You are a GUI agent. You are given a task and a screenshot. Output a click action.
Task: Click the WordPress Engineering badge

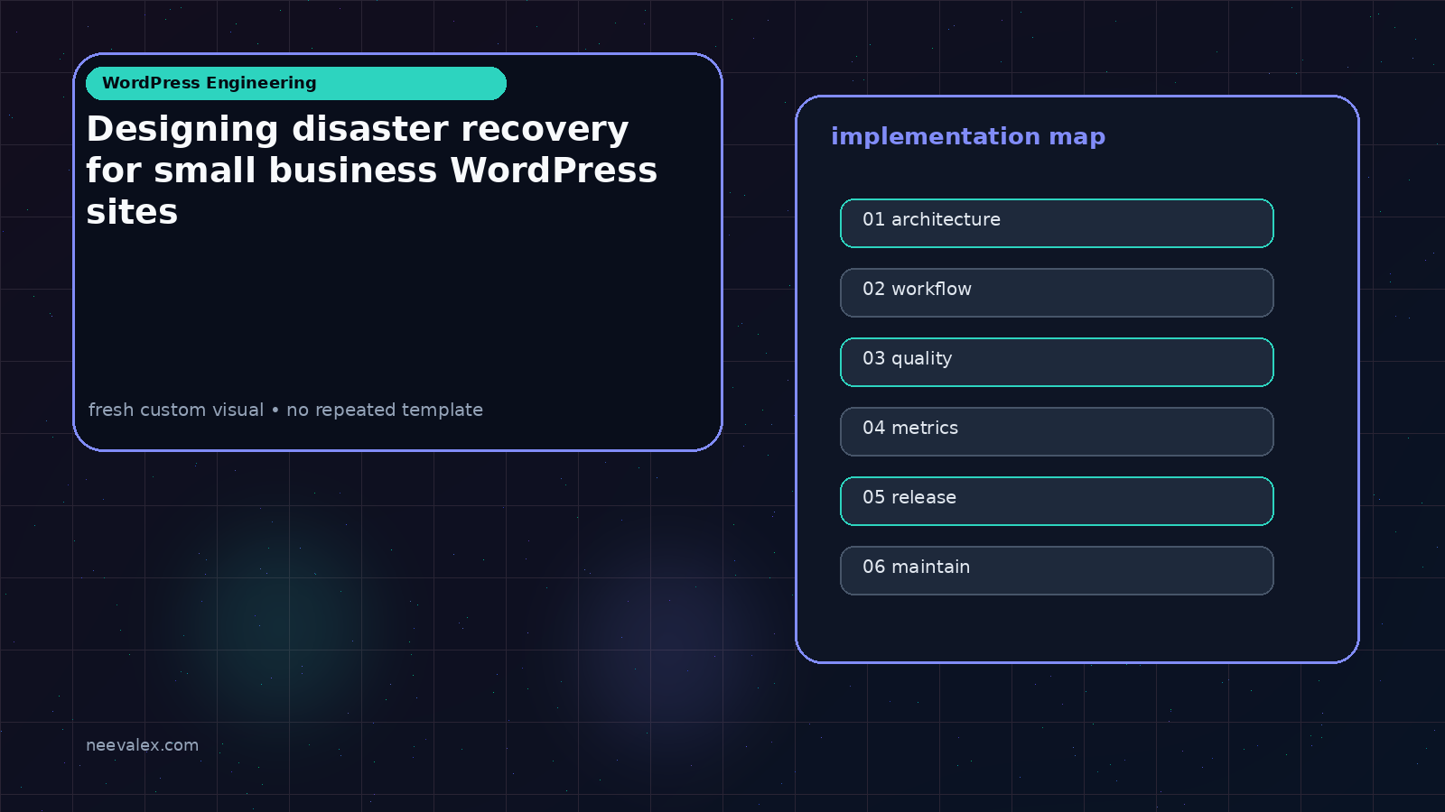click(x=296, y=83)
